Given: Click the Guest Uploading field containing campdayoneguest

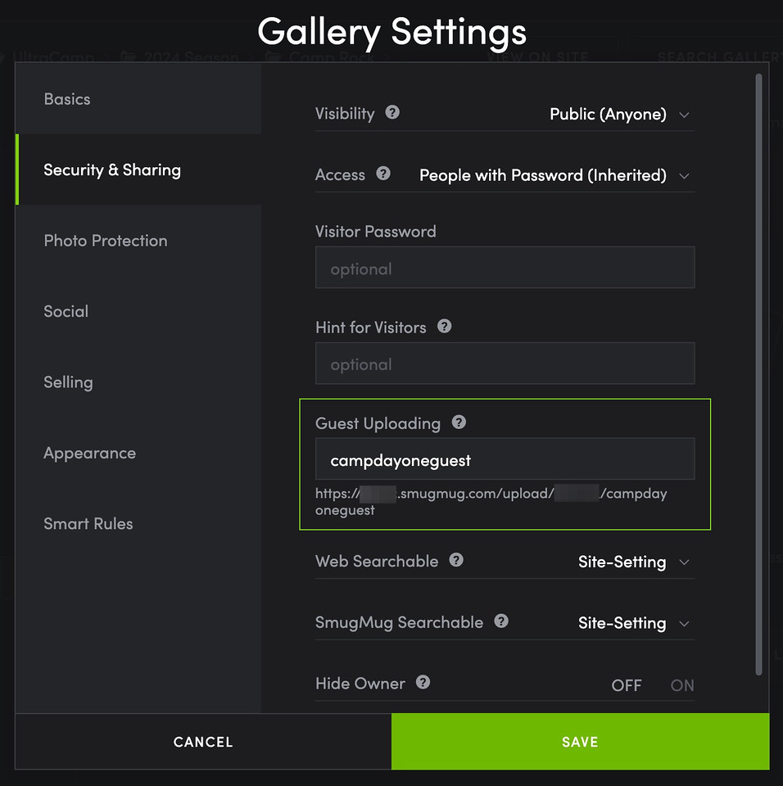Looking at the screenshot, I should tap(505, 459).
